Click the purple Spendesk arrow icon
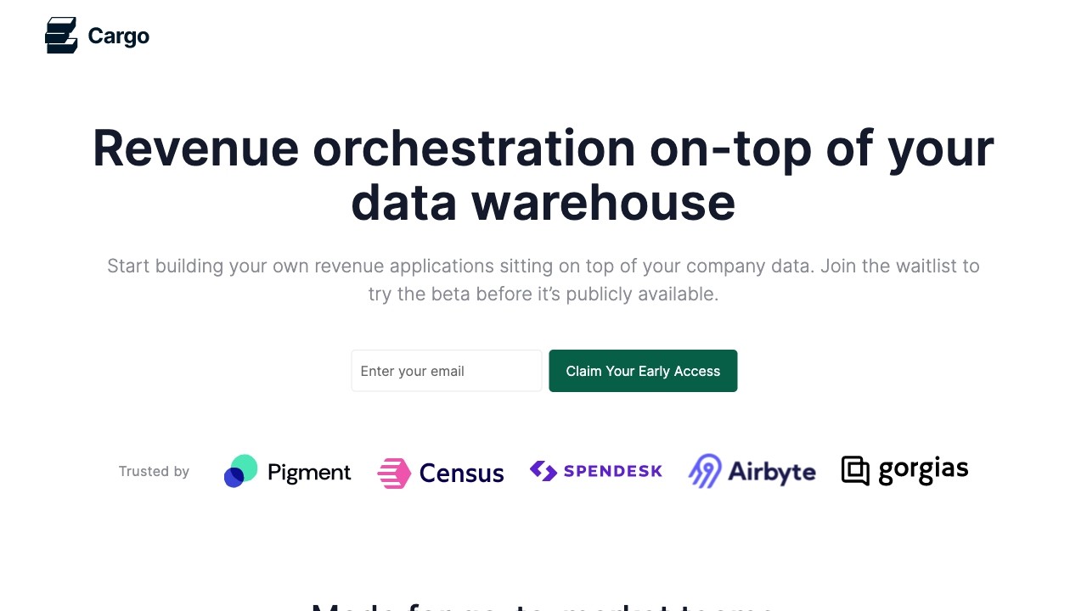The height and width of the screenshot is (611, 1087). (x=543, y=470)
